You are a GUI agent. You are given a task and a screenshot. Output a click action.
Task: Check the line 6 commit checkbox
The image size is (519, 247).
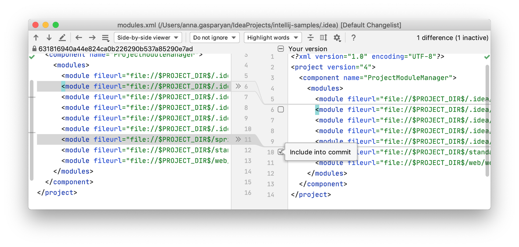(x=281, y=109)
